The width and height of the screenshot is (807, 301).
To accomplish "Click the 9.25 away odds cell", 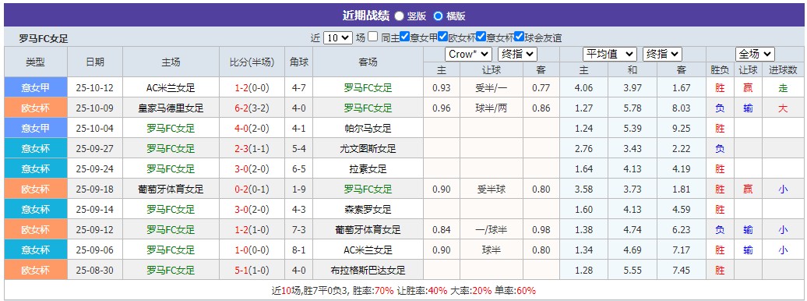I will click(x=682, y=129).
